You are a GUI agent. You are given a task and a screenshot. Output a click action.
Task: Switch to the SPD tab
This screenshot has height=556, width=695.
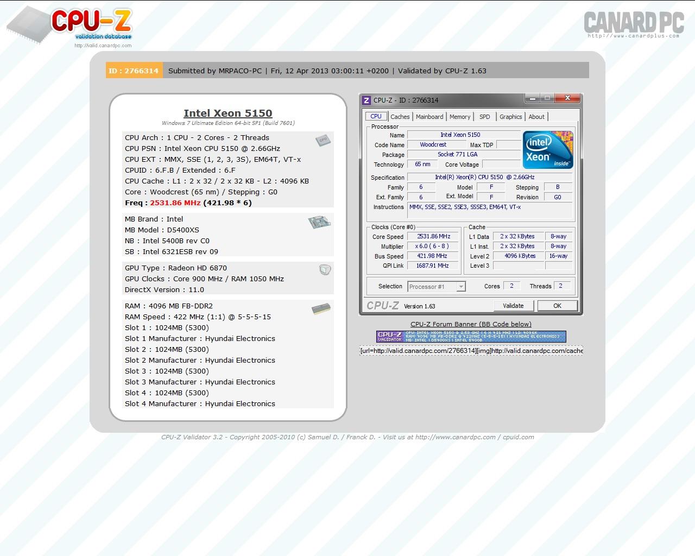(485, 117)
